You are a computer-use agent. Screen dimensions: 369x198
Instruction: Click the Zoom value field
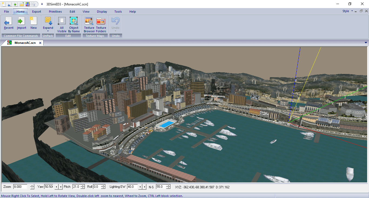(20, 187)
